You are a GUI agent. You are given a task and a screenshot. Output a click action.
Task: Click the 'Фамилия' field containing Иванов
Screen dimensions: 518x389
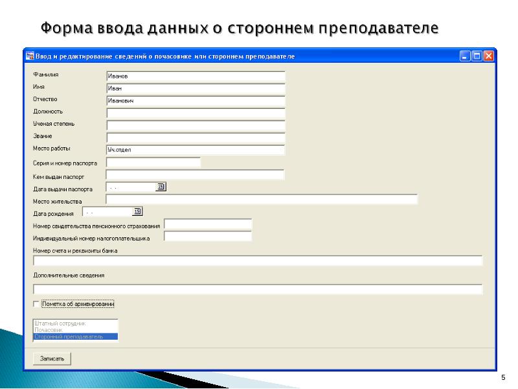(x=196, y=76)
